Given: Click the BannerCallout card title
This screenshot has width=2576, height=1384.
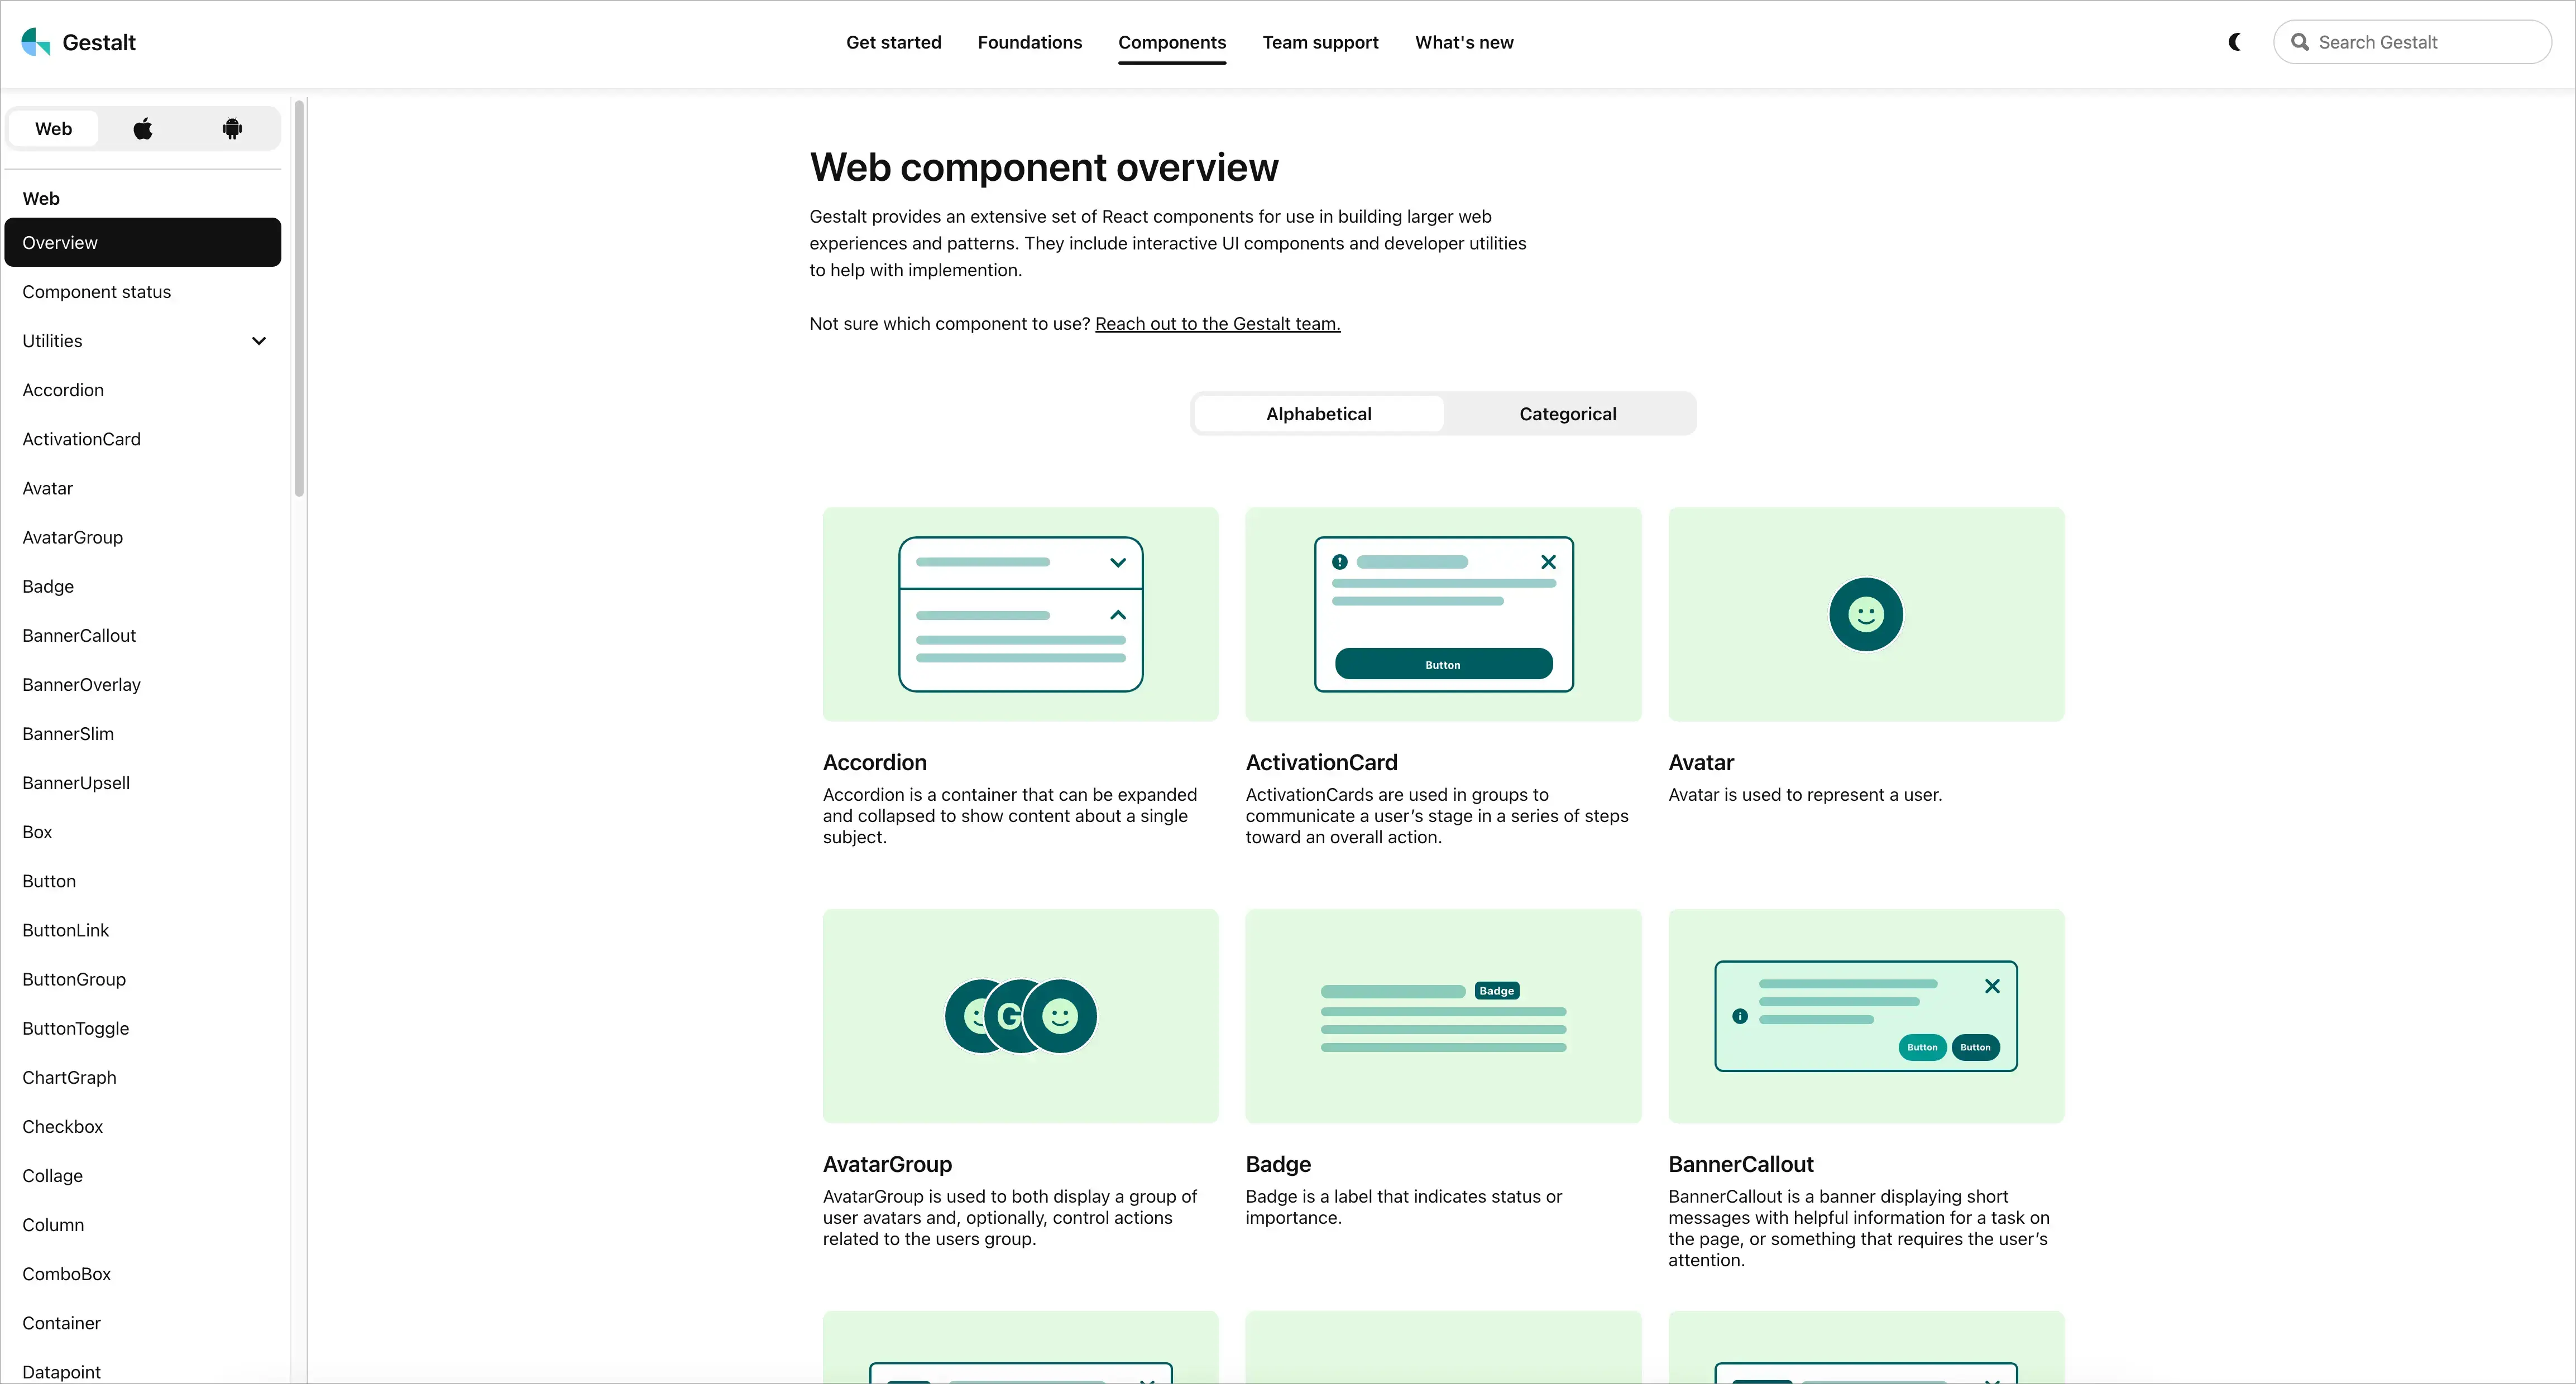Looking at the screenshot, I should click(x=1741, y=1164).
